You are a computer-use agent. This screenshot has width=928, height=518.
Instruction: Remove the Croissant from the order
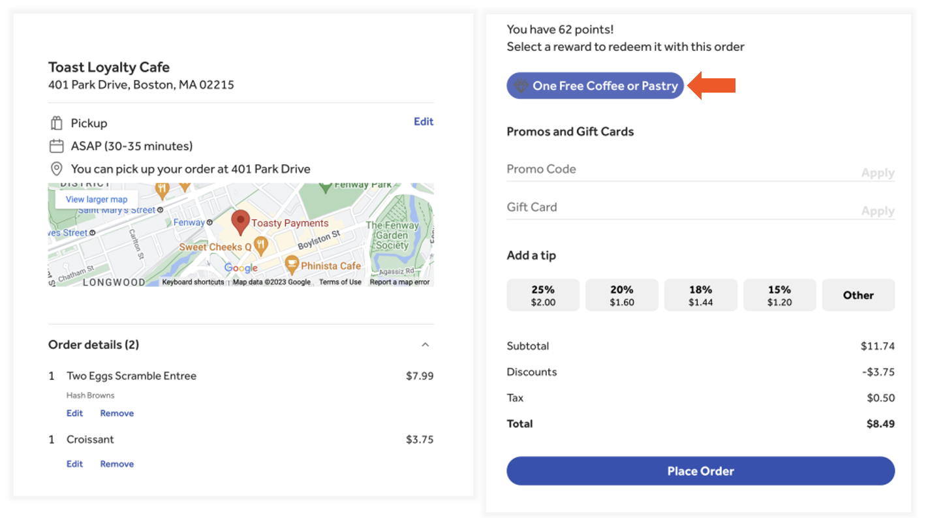click(x=117, y=464)
